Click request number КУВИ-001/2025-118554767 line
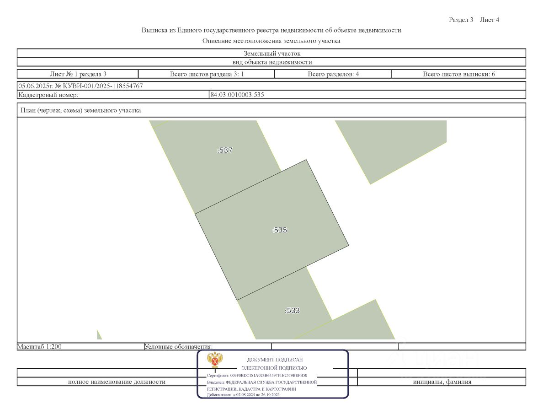The width and height of the screenshot is (543, 420). (80, 86)
